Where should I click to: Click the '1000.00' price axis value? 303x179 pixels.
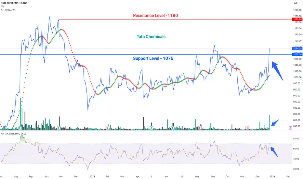point(297,77)
